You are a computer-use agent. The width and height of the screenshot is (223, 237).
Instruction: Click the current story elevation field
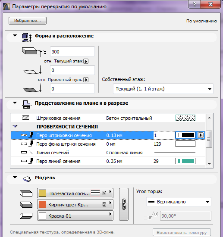72,70
